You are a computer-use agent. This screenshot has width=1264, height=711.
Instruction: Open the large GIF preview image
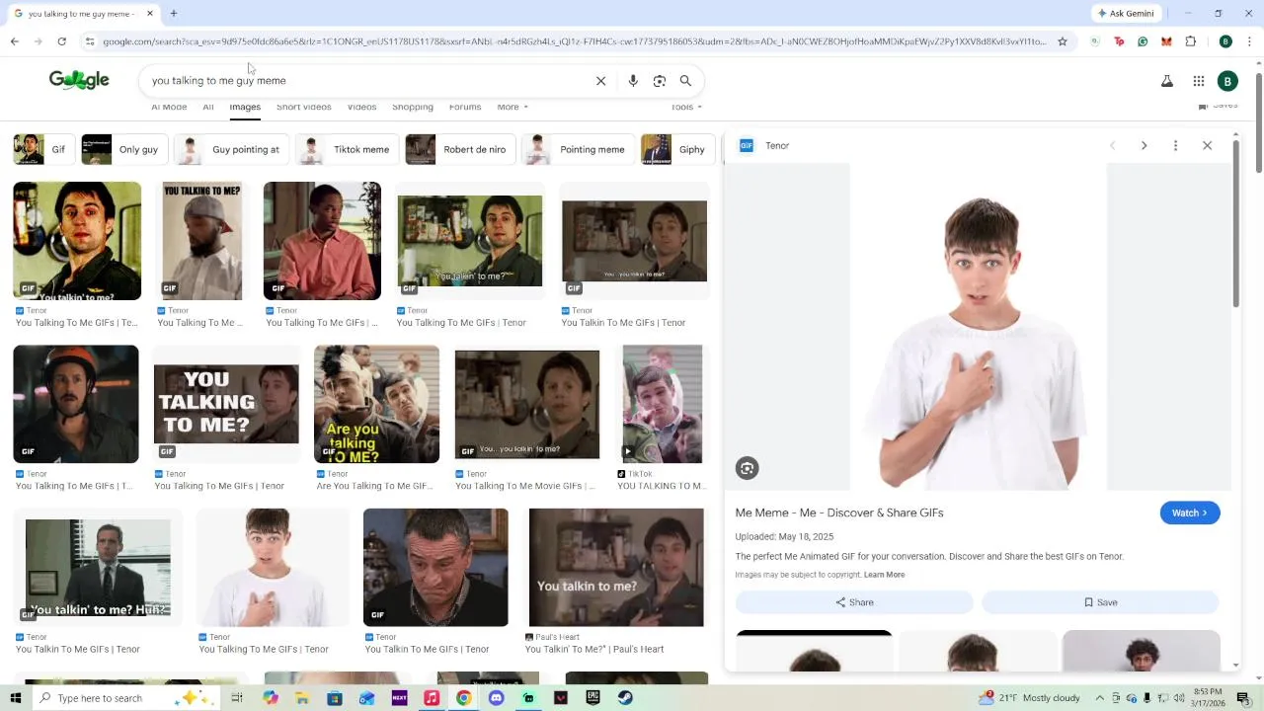coord(978,327)
